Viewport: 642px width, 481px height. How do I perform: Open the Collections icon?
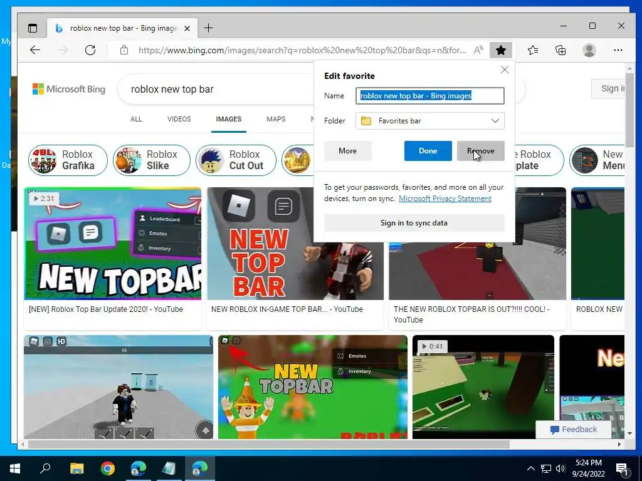[x=560, y=50]
